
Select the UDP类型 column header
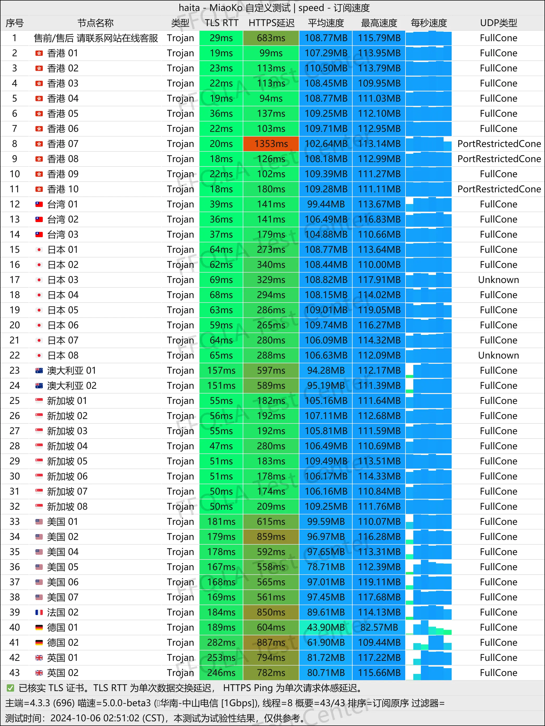click(x=498, y=23)
